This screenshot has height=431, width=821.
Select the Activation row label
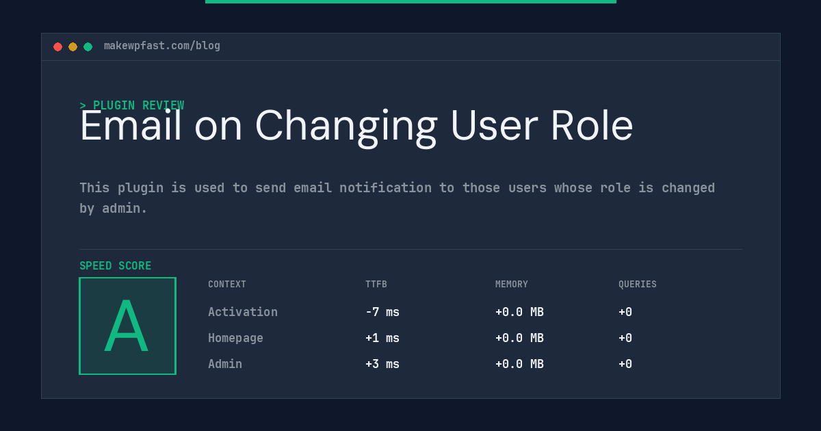pyautogui.click(x=243, y=312)
